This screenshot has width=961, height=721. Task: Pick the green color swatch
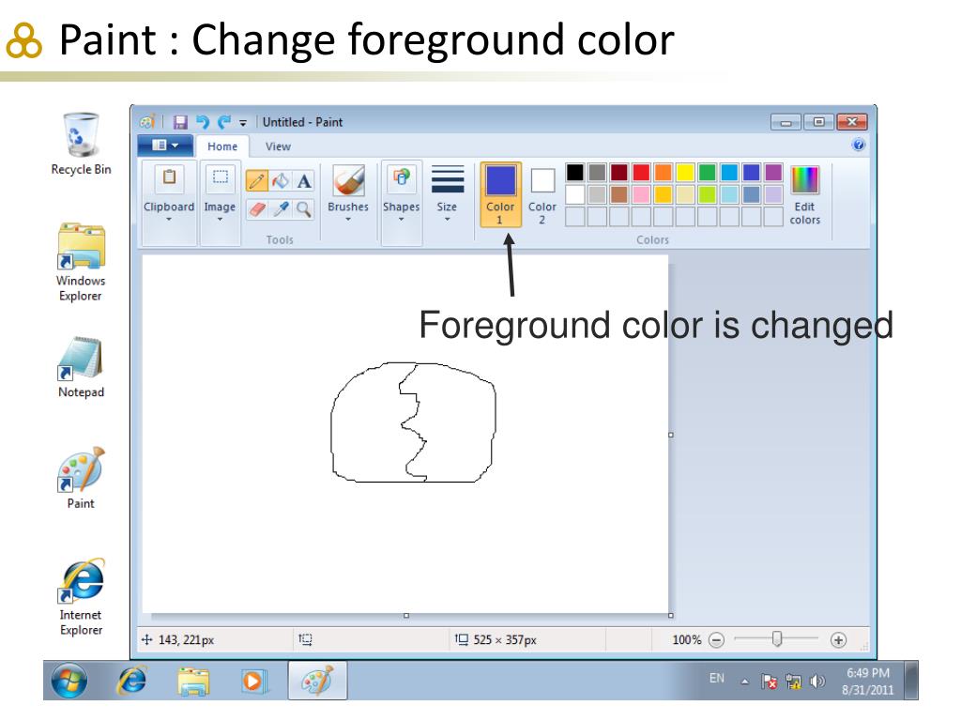click(708, 173)
